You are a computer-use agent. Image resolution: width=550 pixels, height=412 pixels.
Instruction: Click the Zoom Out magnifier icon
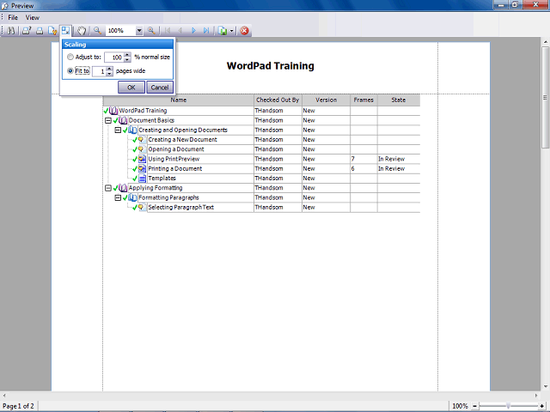click(x=97, y=31)
